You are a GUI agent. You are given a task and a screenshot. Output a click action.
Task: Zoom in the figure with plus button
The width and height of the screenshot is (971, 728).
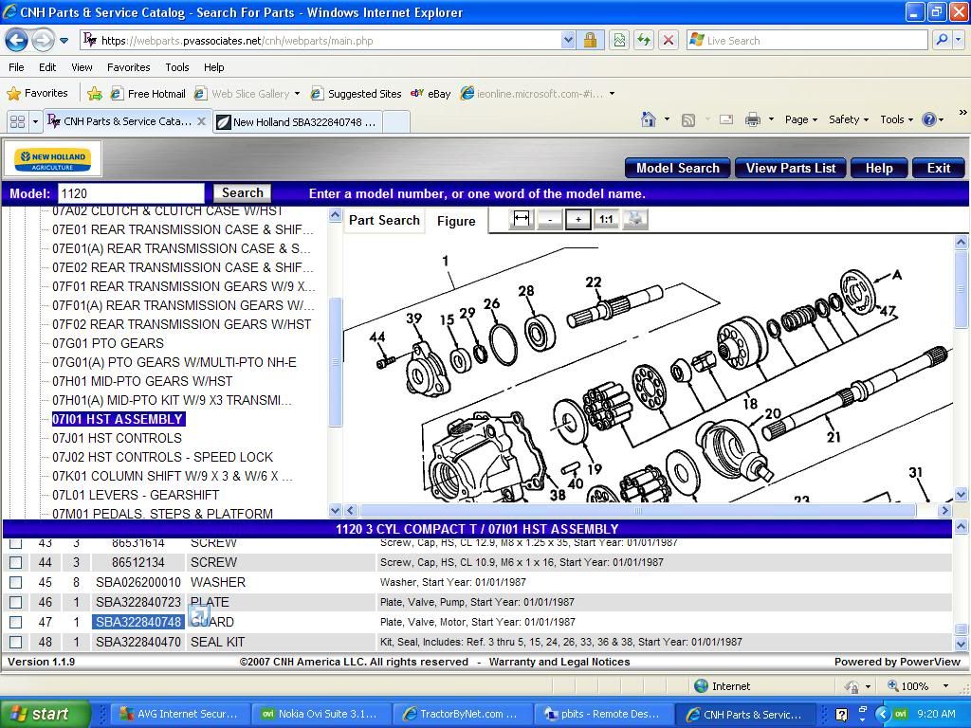578,219
